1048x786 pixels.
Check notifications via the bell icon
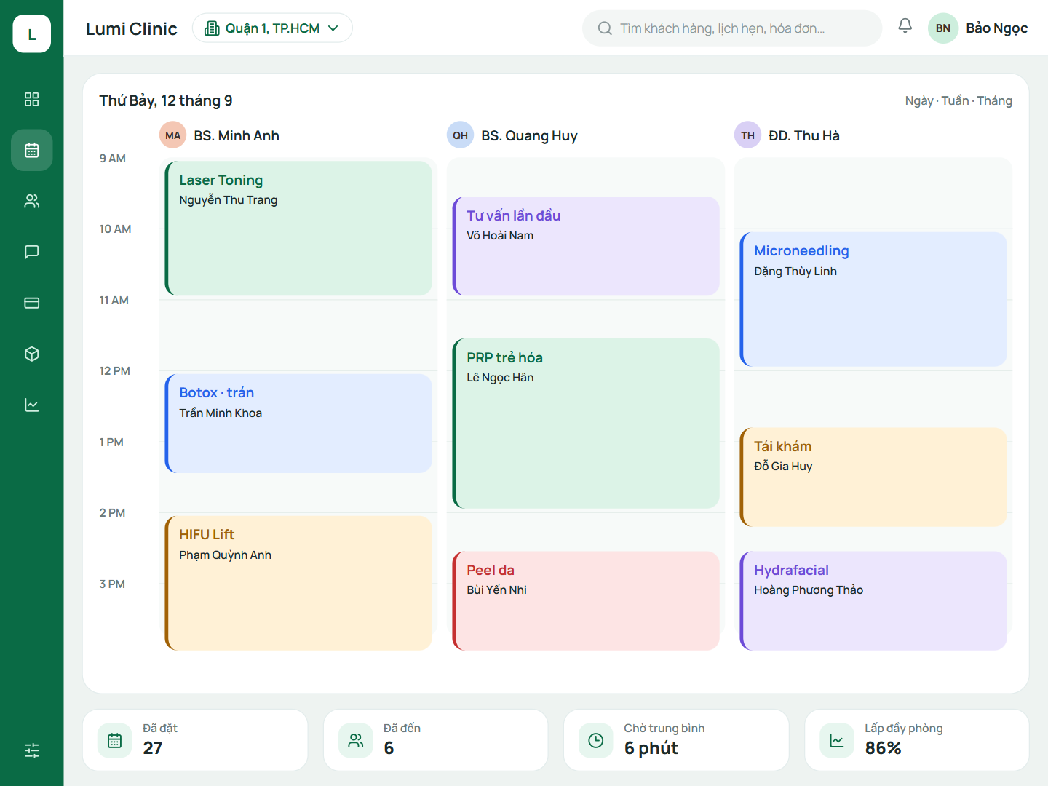[x=905, y=27]
